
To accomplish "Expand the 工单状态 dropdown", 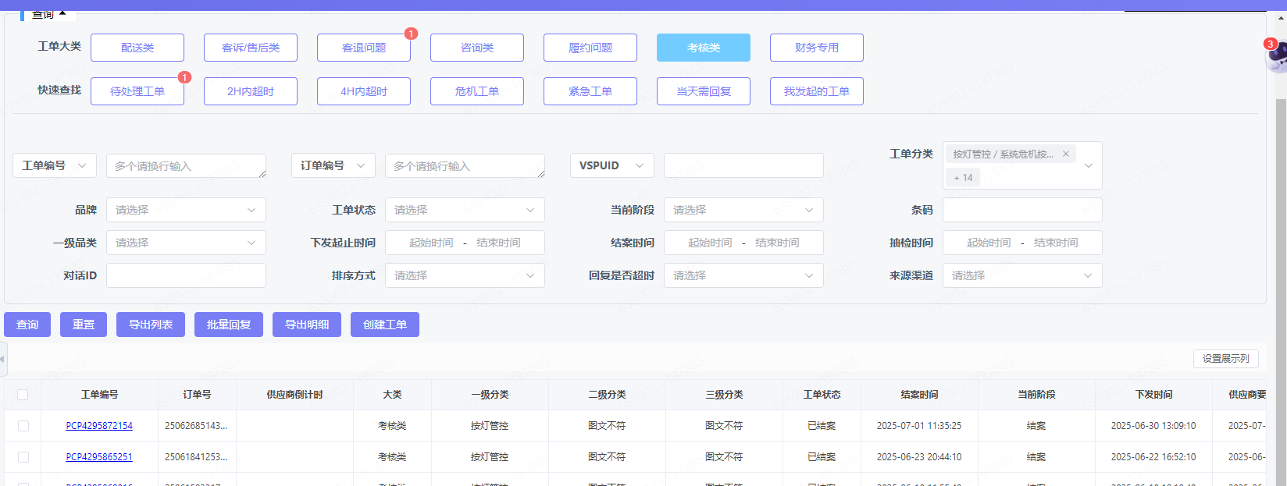I will coord(465,210).
